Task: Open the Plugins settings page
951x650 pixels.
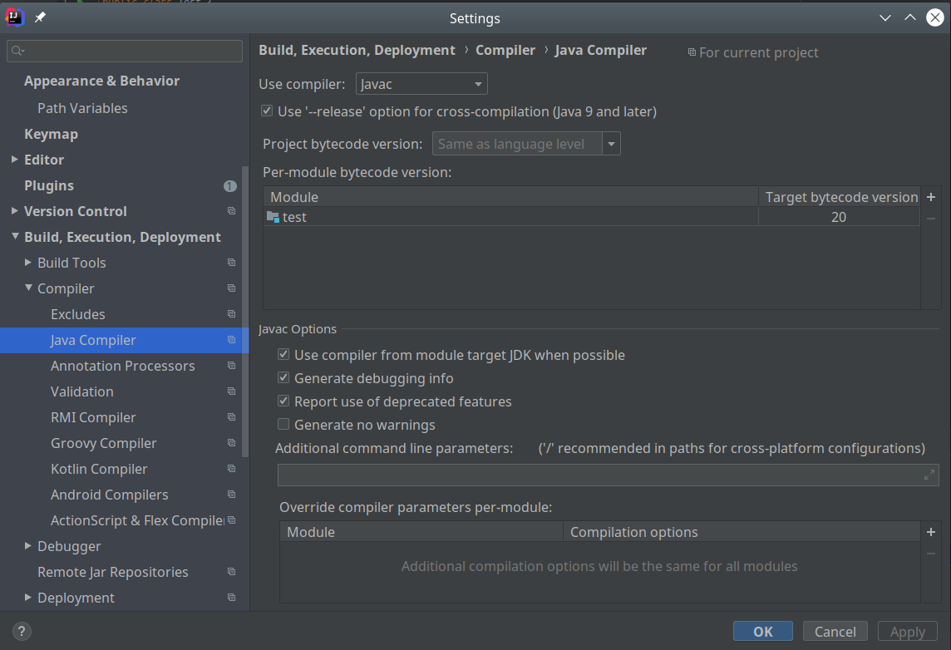Action: point(49,185)
